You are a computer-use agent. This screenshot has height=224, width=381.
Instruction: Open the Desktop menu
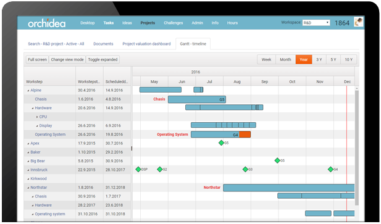click(x=88, y=23)
